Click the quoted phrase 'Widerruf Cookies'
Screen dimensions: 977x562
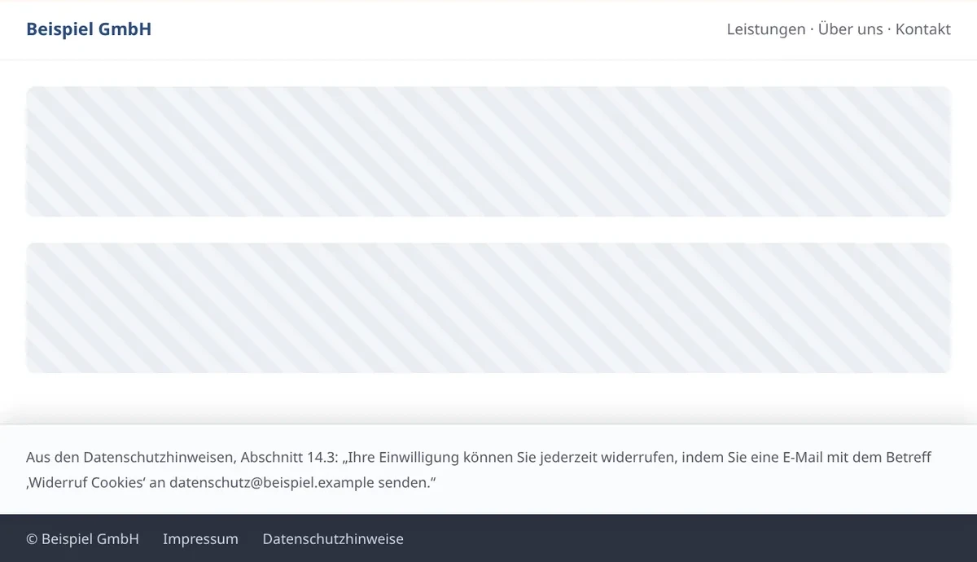point(85,482)
